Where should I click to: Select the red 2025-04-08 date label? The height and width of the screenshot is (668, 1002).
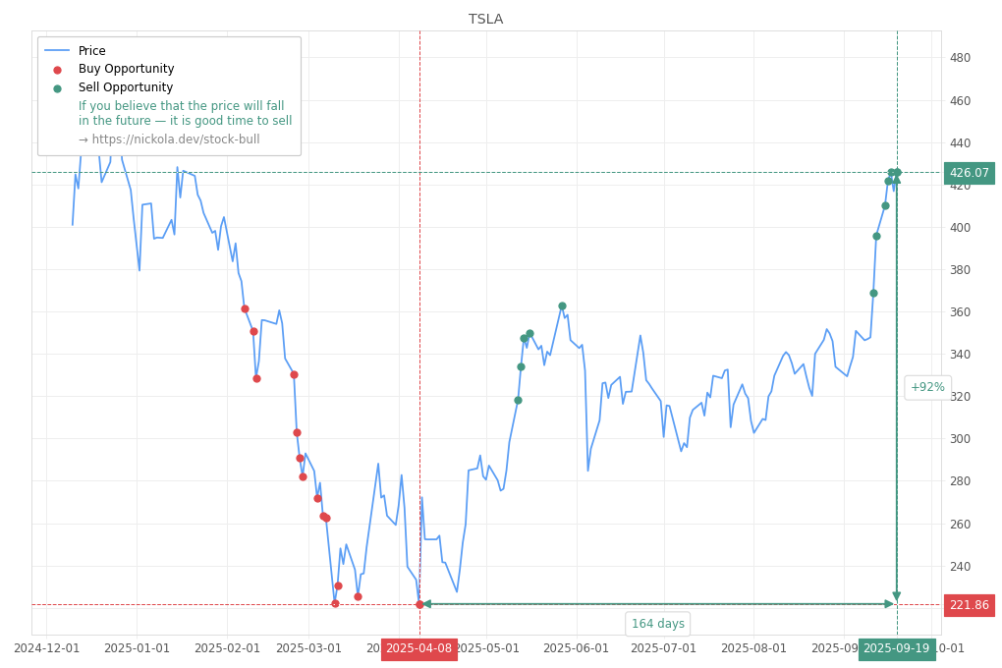[418, 648]
